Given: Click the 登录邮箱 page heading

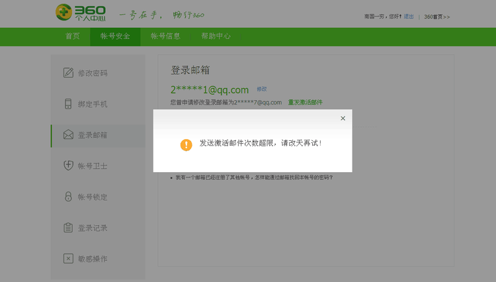Looking at the screenshot, I should click(x=190, y=70).
